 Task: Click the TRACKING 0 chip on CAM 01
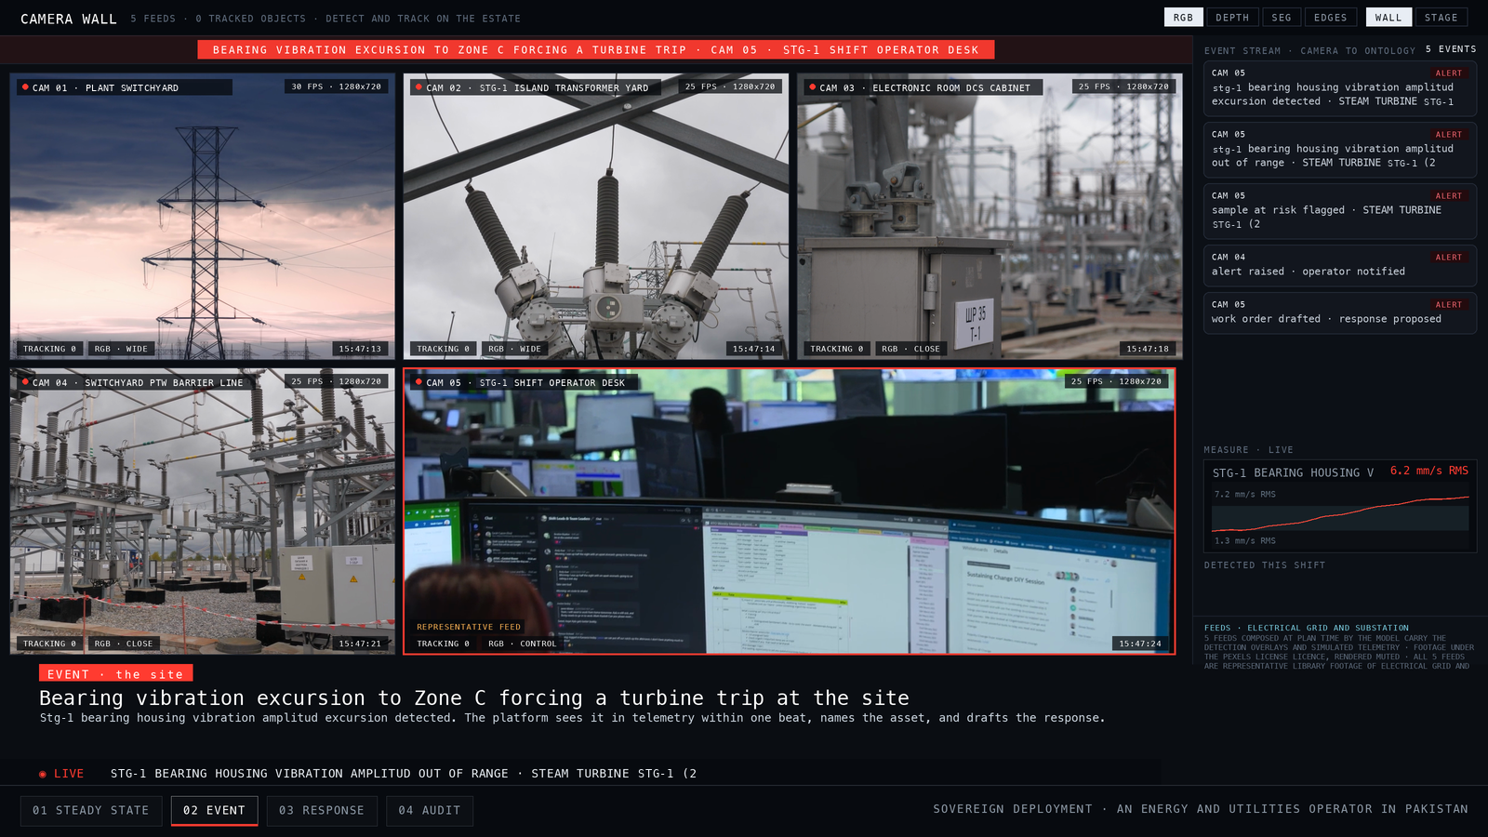(50, 349)
